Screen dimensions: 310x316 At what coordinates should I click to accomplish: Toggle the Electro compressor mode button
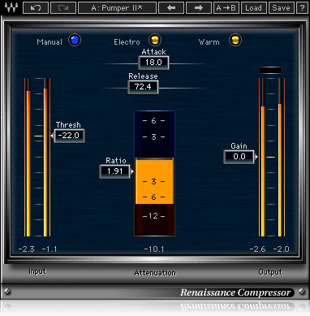coord(155,40)
